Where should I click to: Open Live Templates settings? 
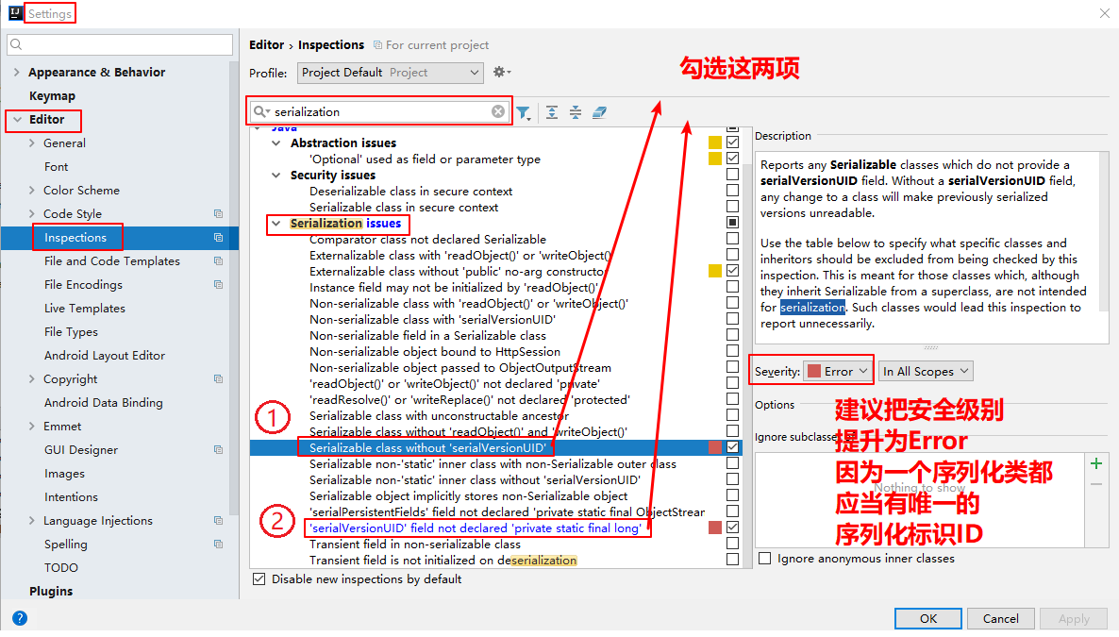point(84,308)
